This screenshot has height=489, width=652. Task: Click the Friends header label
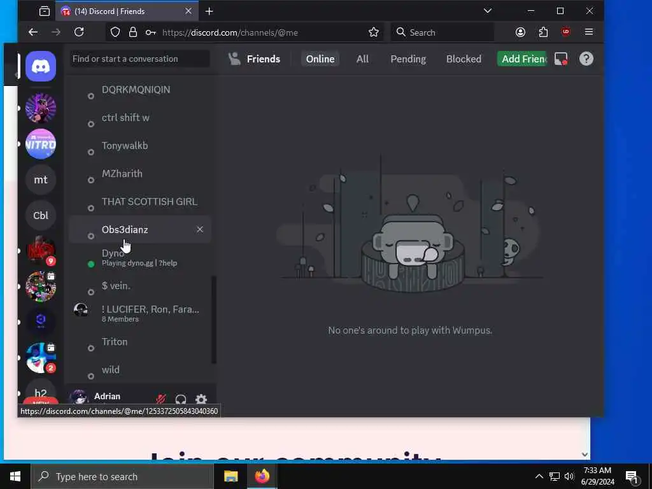pyautogui.click(x=263, y=59)
